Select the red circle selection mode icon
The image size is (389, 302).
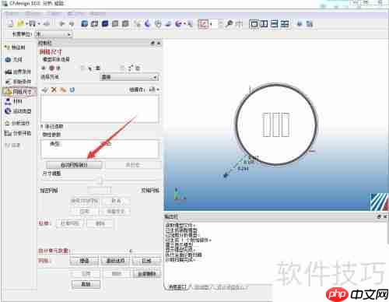pyautogui.click(x=51, y=68)
